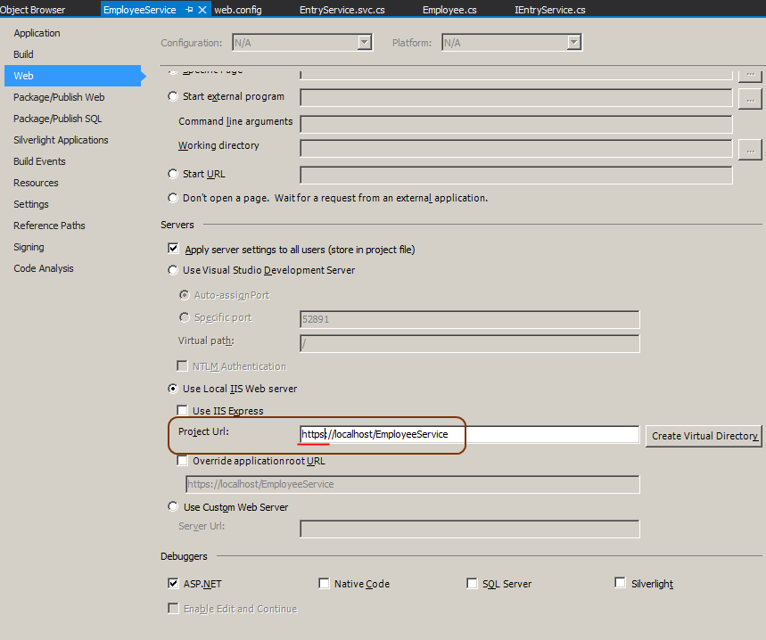The width and height of the screenshot is (766, 640).
Task: Browse for working directory folder
Action: point(751,149)
